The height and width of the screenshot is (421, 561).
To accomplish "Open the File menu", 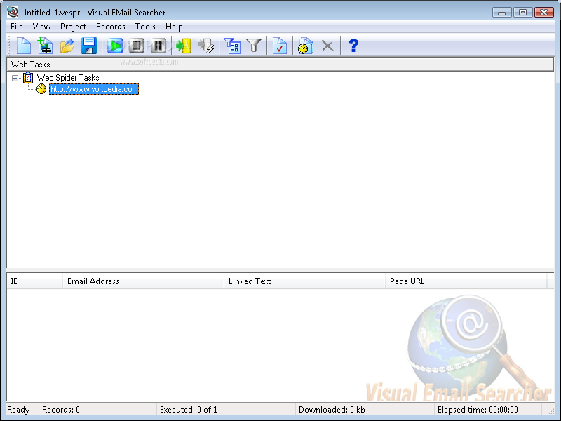I will coord(16,27).
